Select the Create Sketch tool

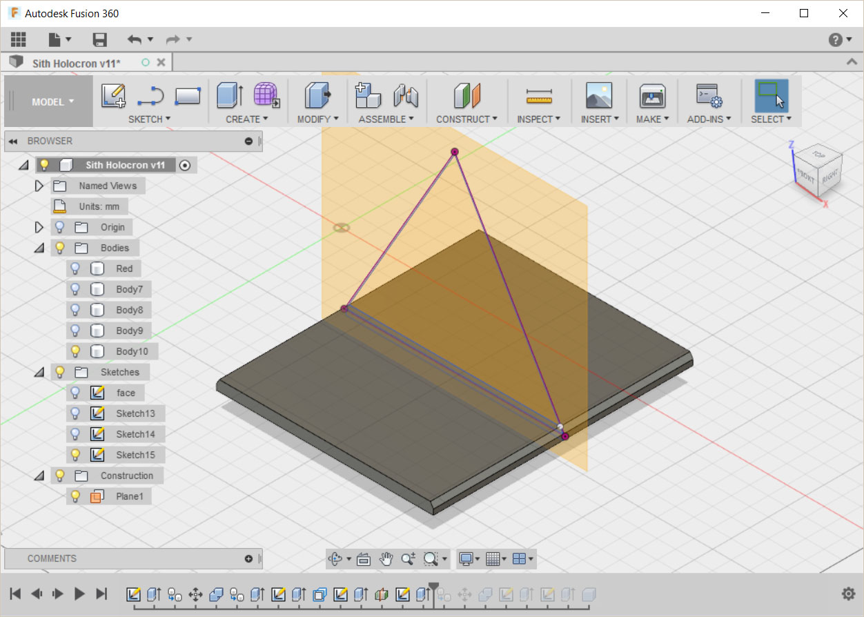tap(113, 95)
